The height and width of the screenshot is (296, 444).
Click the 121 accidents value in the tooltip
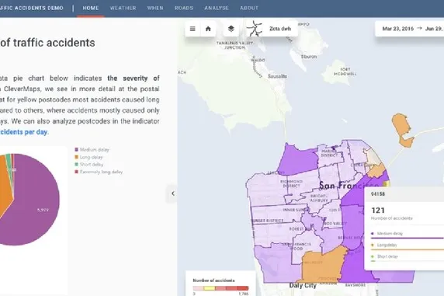[378, 211]
